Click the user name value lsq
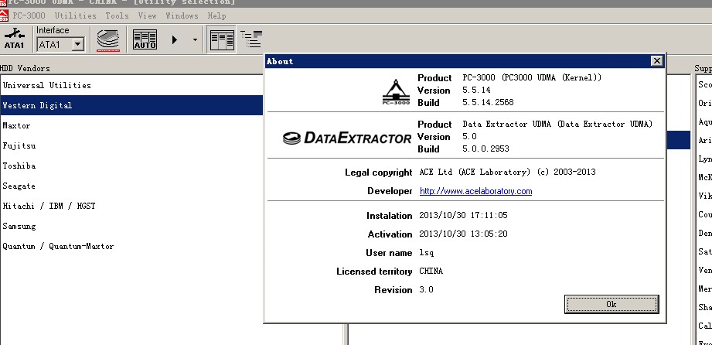Screen dimensions: 712x345 pos(427,252)
